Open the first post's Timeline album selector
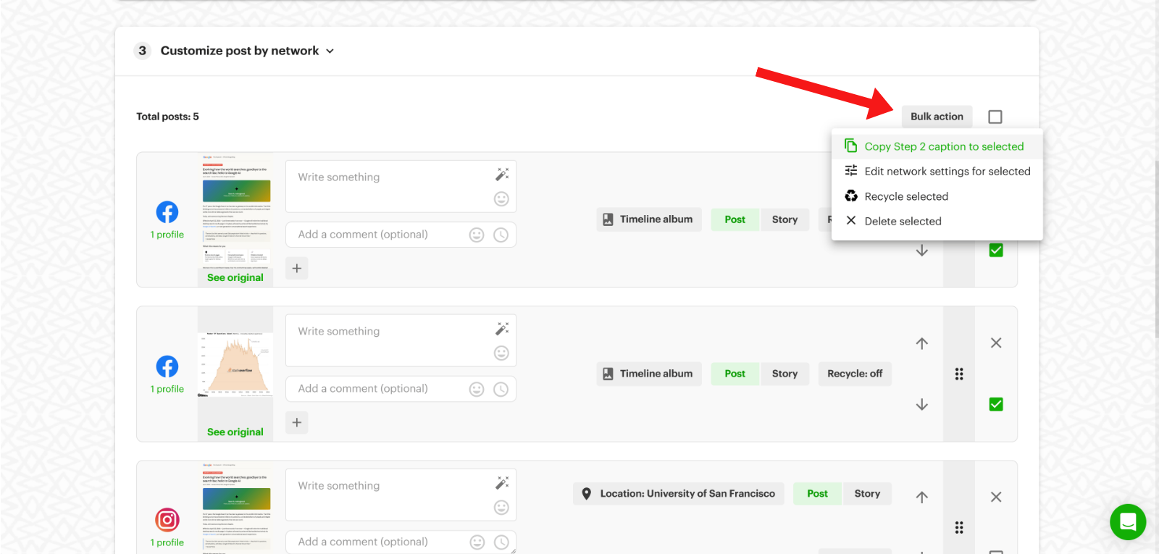This screenshot has width=1159, height=554. pos(649,219)
